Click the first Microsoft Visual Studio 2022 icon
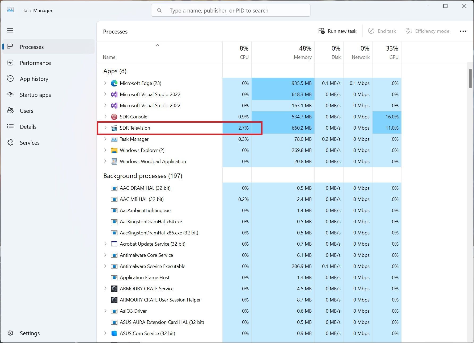 [114, 94]
